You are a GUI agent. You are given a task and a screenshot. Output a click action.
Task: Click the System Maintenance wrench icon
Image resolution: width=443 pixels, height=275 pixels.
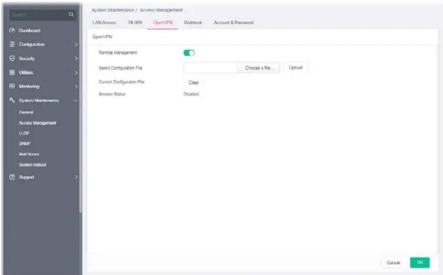[x=12, y=100]
